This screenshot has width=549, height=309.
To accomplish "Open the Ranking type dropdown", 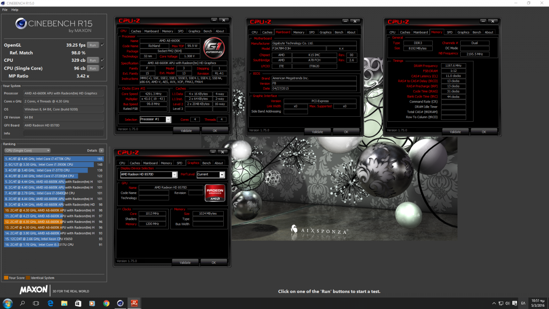I will pos(27,150).
